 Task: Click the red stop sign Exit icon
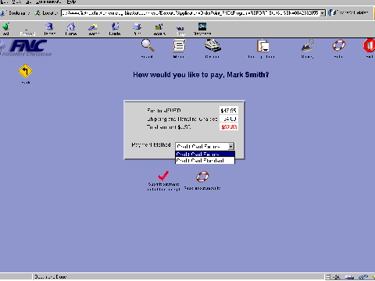pos(369,46)
